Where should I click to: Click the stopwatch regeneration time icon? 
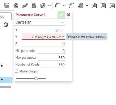point(6,25)
